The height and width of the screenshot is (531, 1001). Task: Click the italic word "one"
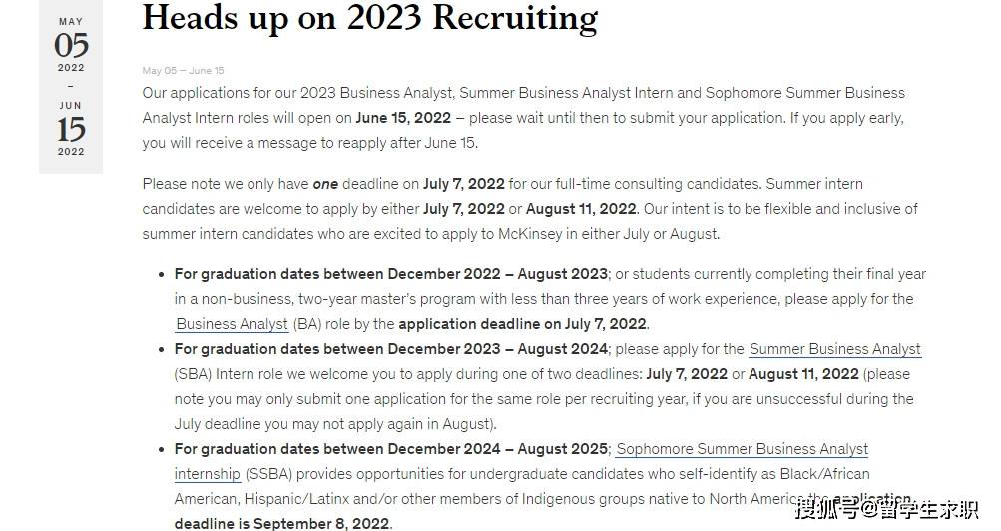tap(325, 184)
